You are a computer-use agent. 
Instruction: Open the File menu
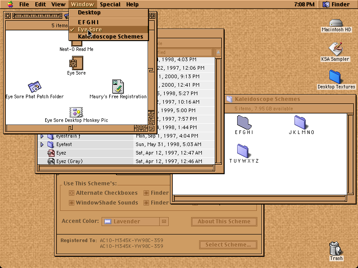point(24,4)
